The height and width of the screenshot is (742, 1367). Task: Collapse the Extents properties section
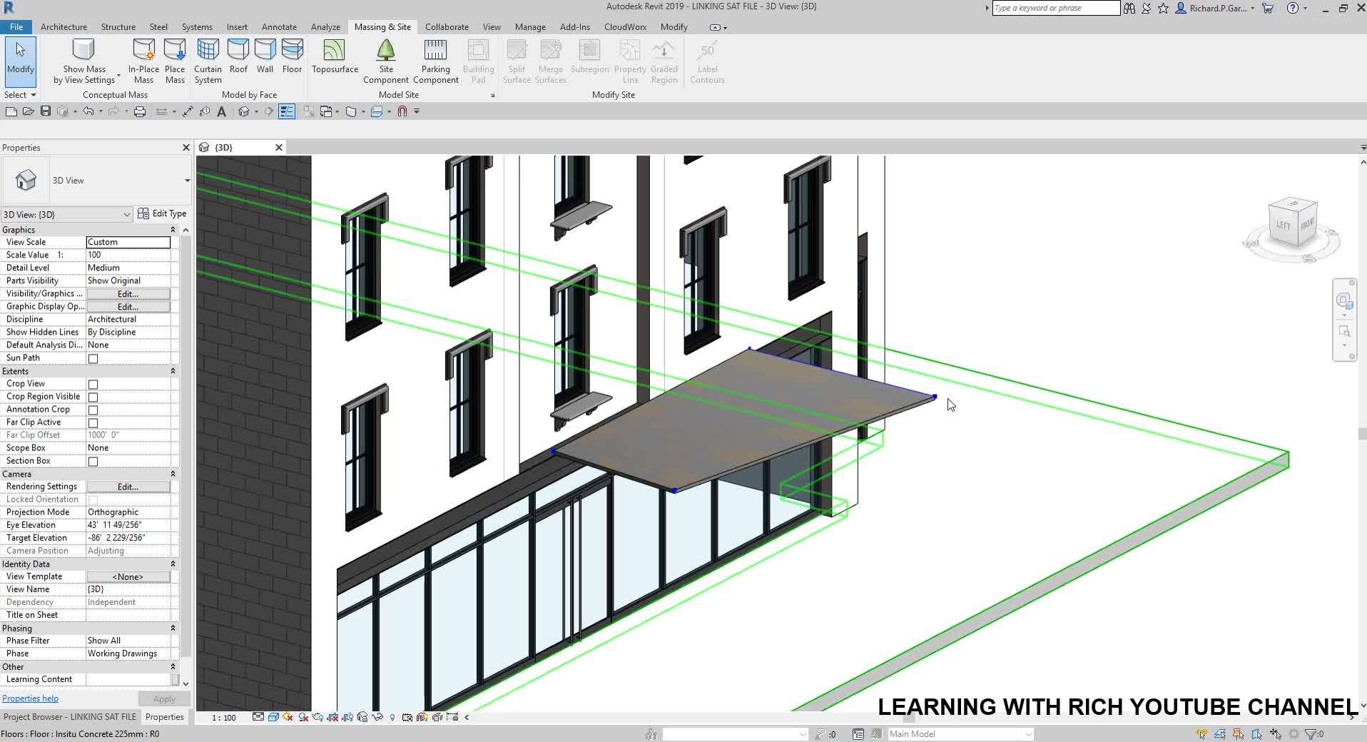tap(173, 371)
